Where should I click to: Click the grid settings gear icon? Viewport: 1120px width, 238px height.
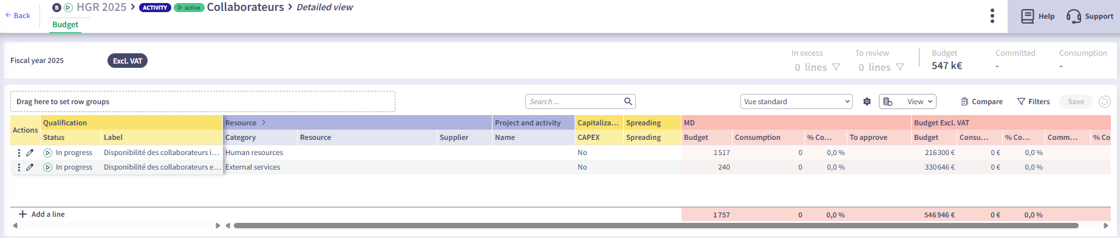867,102
